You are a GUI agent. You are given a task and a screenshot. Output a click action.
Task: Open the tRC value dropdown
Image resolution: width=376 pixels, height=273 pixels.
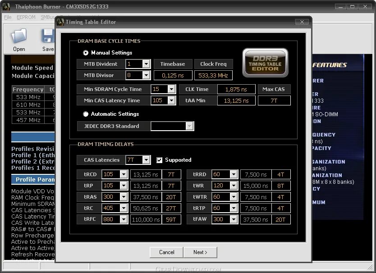pyautogui.click(x=124, y=208)
